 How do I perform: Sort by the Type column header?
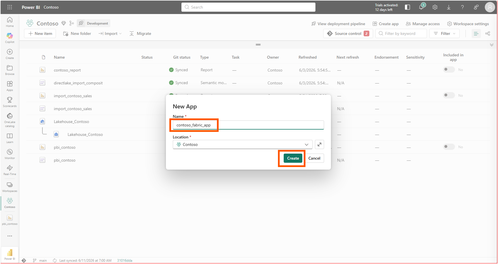(204, 57)
